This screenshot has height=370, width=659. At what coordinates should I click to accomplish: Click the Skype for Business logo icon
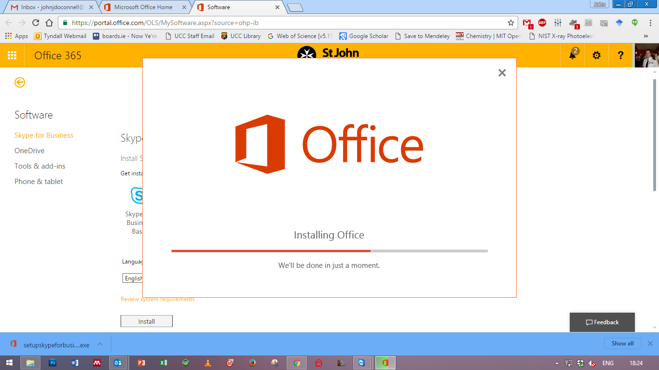point(137,195)
